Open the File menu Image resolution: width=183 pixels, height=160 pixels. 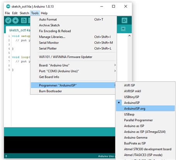[x=7, y=13]
